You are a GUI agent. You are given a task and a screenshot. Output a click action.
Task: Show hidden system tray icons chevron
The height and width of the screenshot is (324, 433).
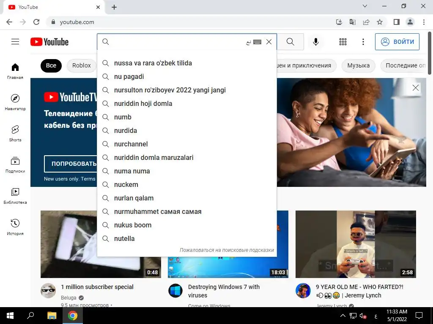point(343,316)
